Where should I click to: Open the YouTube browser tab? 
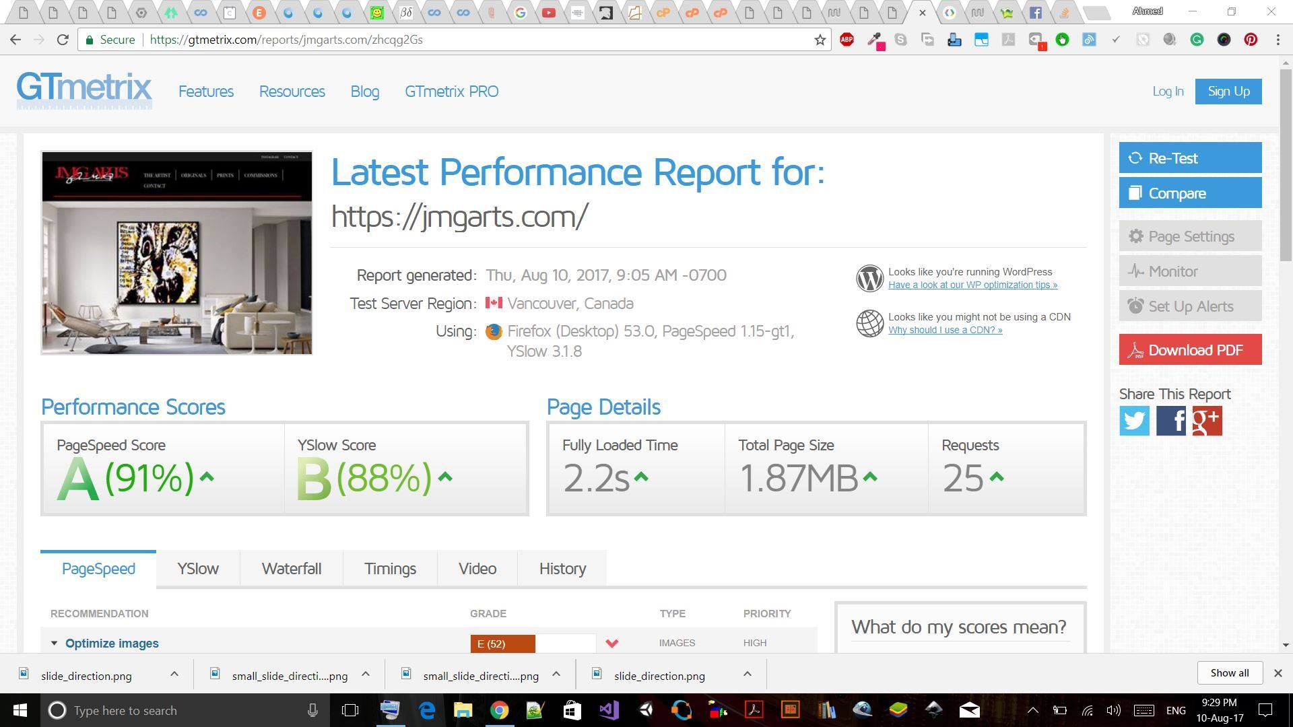549,13
